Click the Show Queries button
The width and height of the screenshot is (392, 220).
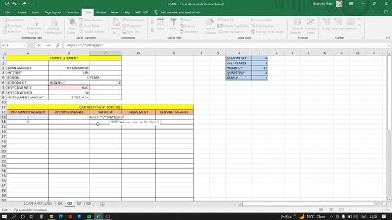tap(91, 20)
